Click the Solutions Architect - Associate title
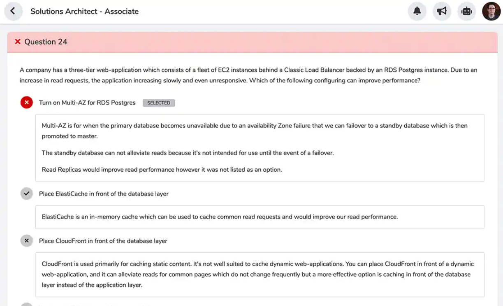 [84, 11]
